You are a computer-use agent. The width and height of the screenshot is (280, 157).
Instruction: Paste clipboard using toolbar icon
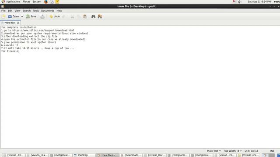point(85,17)
